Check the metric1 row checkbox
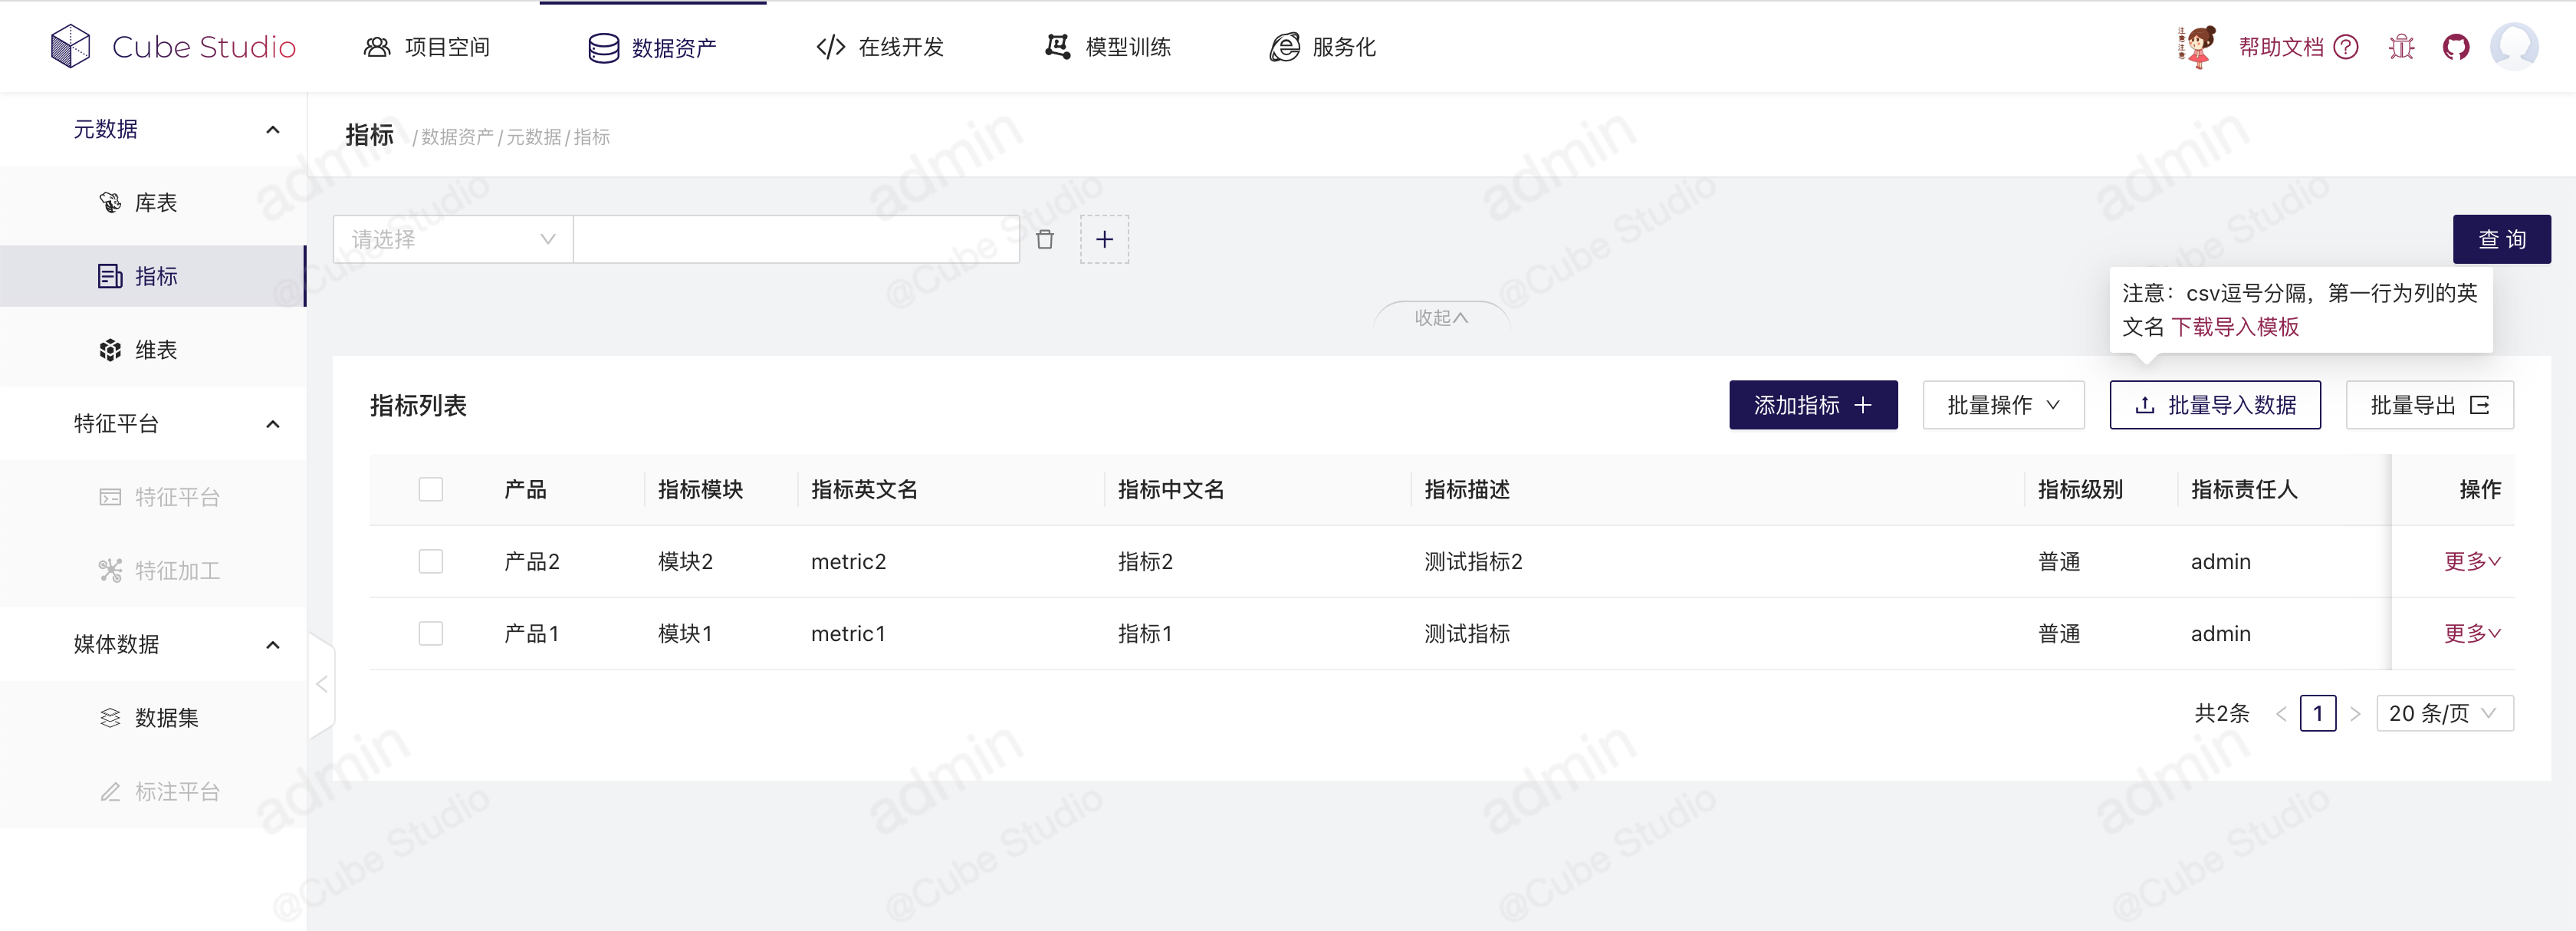The image size is (2576, 931). (430, 633)
